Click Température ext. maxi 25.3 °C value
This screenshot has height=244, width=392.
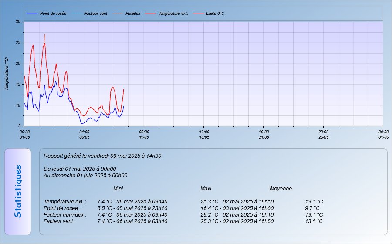(x=237, y=201)
